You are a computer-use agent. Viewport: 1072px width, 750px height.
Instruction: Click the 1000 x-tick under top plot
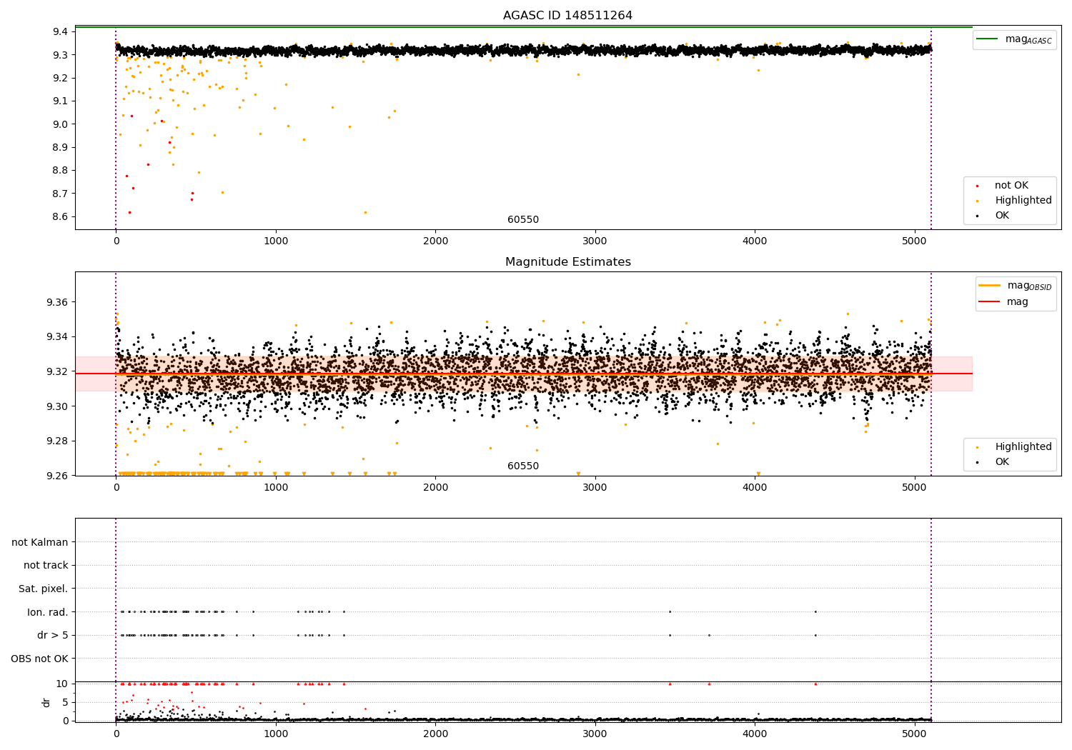click(276, 241)
